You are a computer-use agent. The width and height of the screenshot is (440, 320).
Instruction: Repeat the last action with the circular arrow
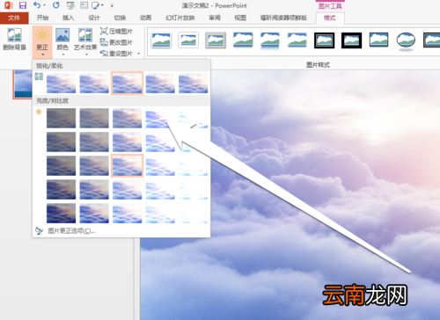pos(55,5)
